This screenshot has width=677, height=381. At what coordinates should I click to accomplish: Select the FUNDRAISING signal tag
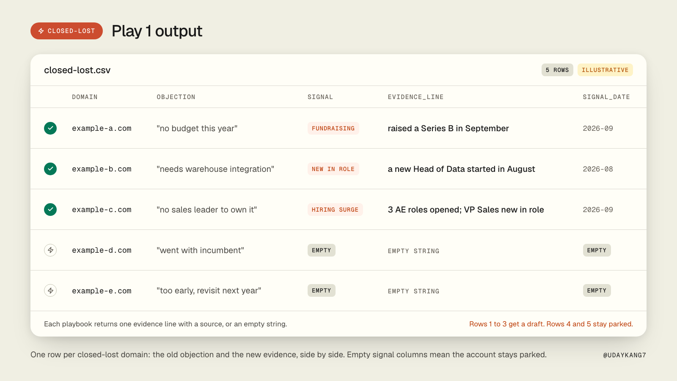[x=333, y=128]
